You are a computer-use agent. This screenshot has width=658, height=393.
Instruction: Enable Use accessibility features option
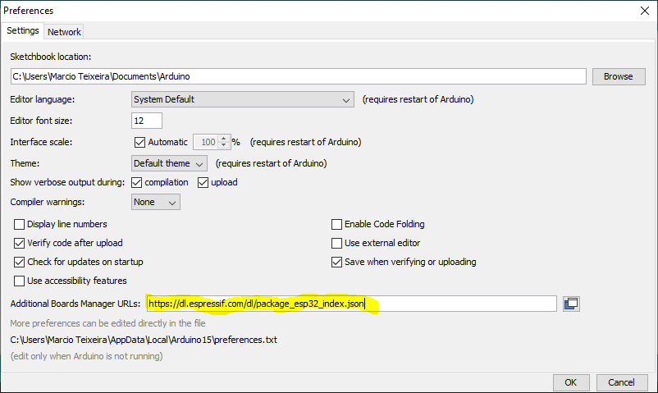point(21,281)
